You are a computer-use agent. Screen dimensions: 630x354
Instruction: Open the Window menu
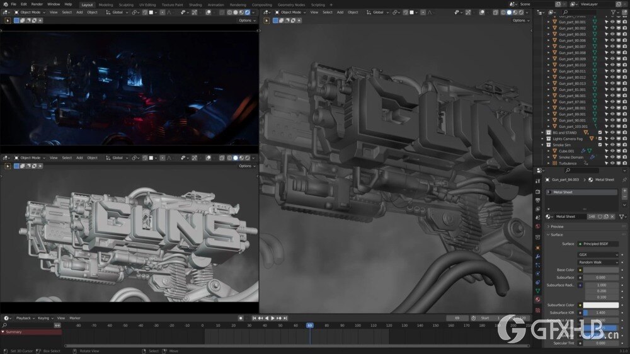(x=54, y=4)
